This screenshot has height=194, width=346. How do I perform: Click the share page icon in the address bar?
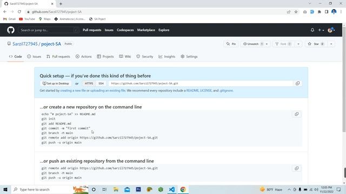289,12
